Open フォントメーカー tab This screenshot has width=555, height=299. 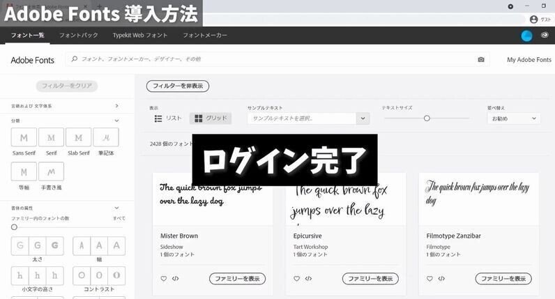click(x=205, y=35)
